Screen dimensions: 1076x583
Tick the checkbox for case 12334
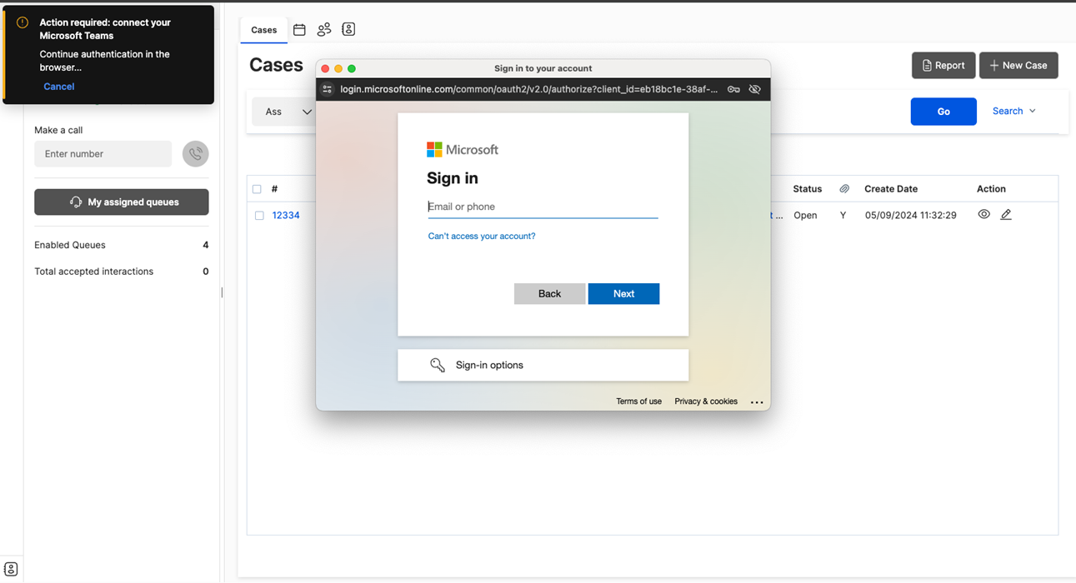[x=259, y=216]
